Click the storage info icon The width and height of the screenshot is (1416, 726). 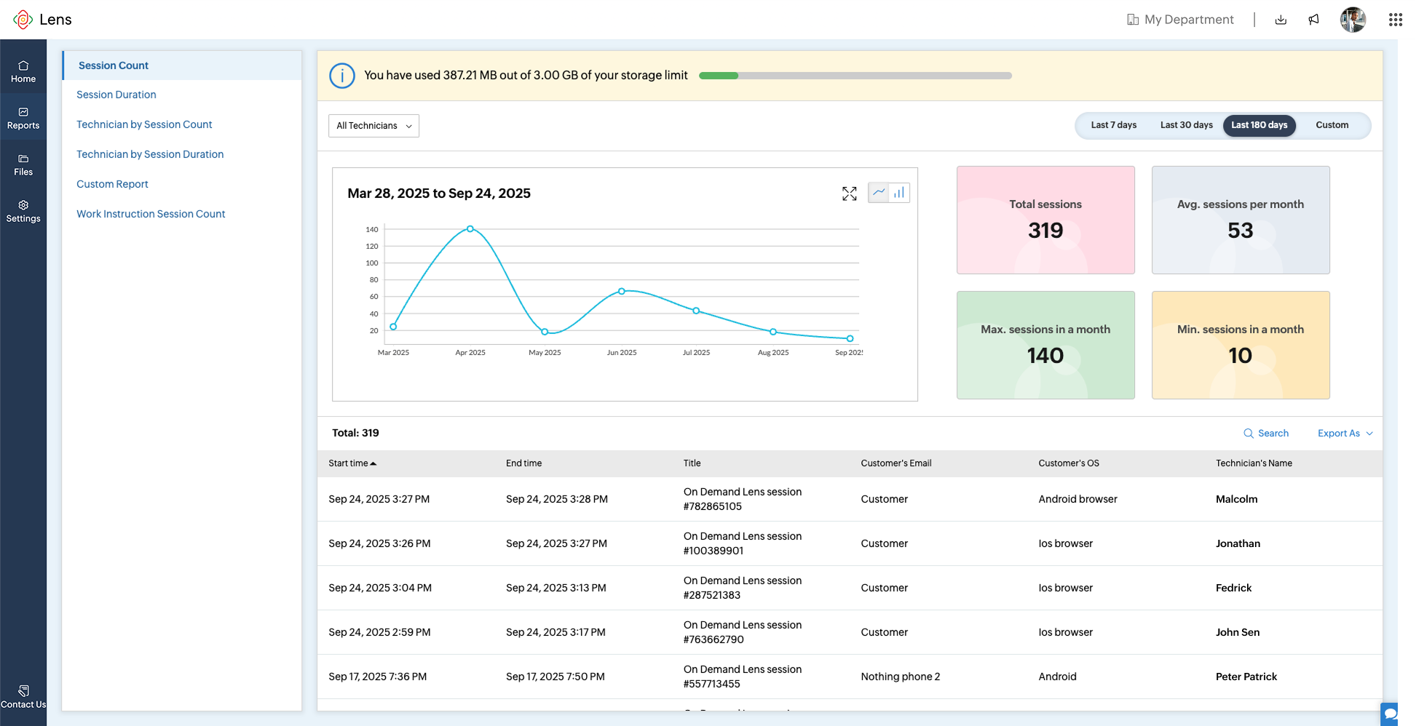[342, 76]
